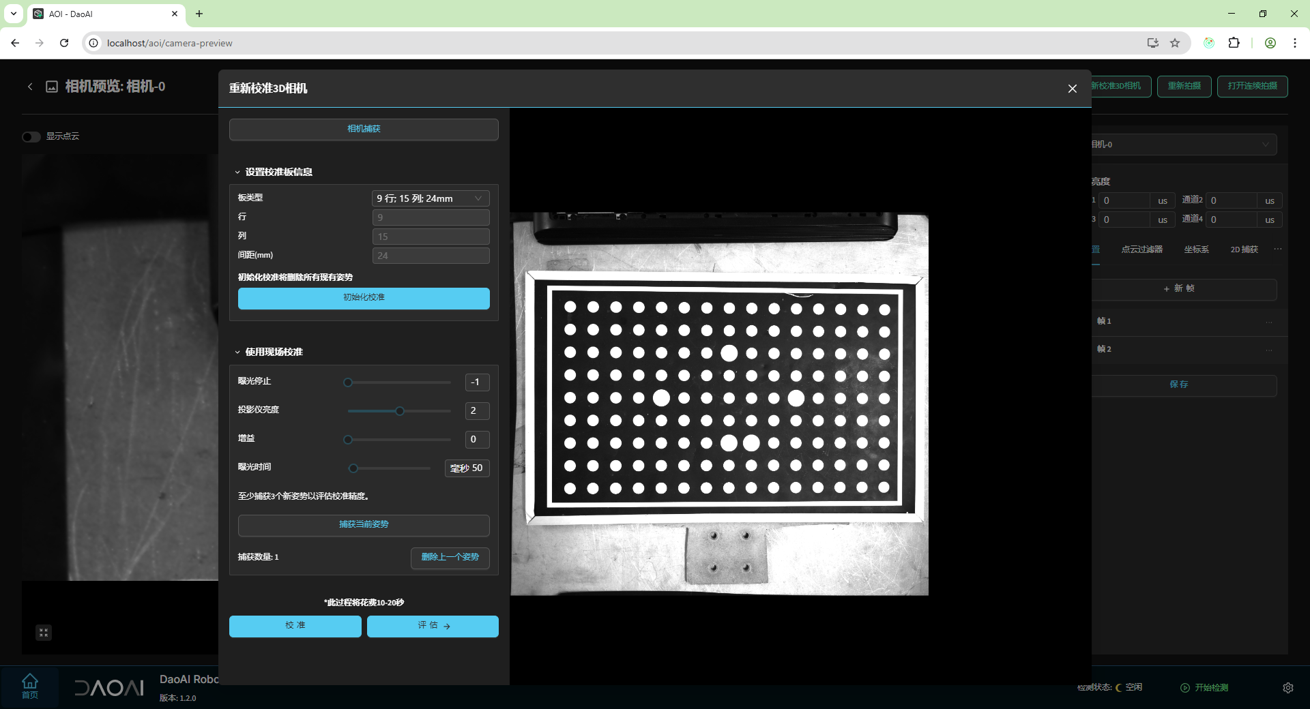Open options for 帧 1
The image size is (1310, 709).
[1269, 322]
